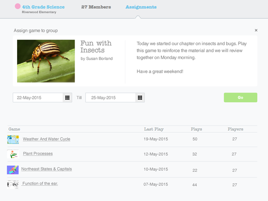The width and height of the screenshot is (268, 201).
Task: Click the green Go button
Action: click(x=240, y=98)
